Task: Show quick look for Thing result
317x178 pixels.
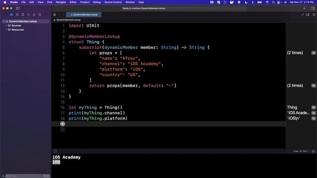Action: (314, 107)
